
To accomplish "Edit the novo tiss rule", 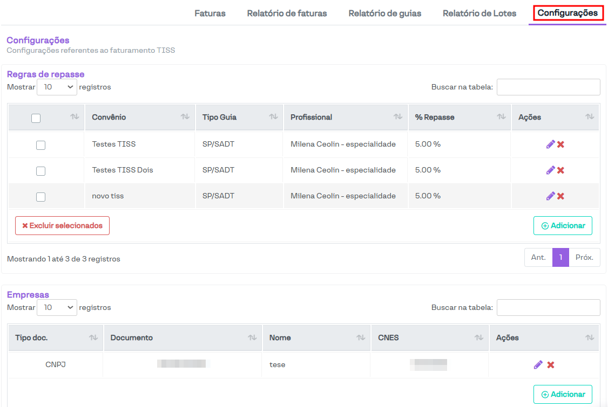I will [550, 196].
